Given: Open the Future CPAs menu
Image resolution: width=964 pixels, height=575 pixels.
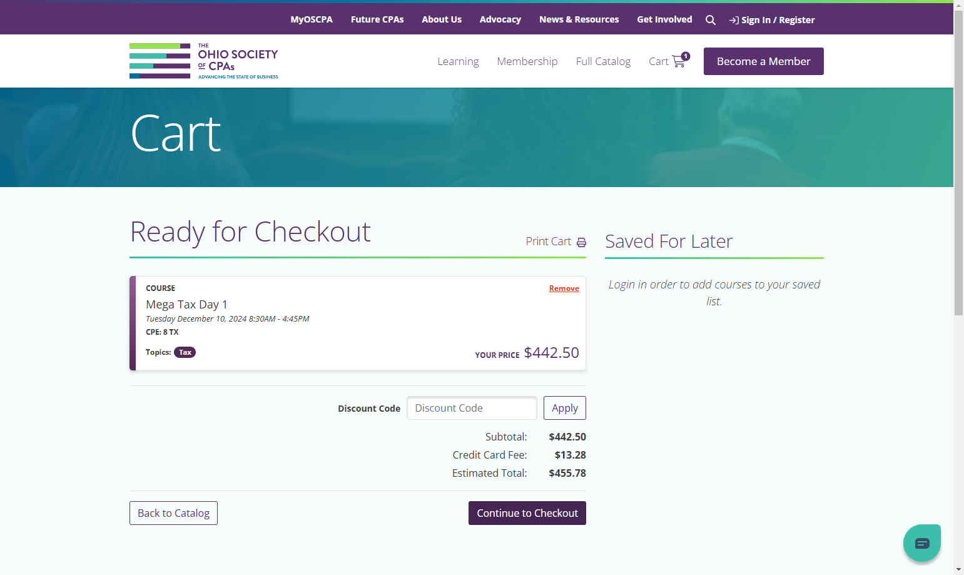Looking at the screenshot, I should coord(377,19).
